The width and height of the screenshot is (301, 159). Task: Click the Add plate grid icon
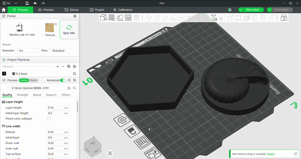point(112,18)
